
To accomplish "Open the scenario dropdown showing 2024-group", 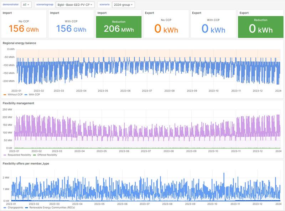I will coord(123,5).
